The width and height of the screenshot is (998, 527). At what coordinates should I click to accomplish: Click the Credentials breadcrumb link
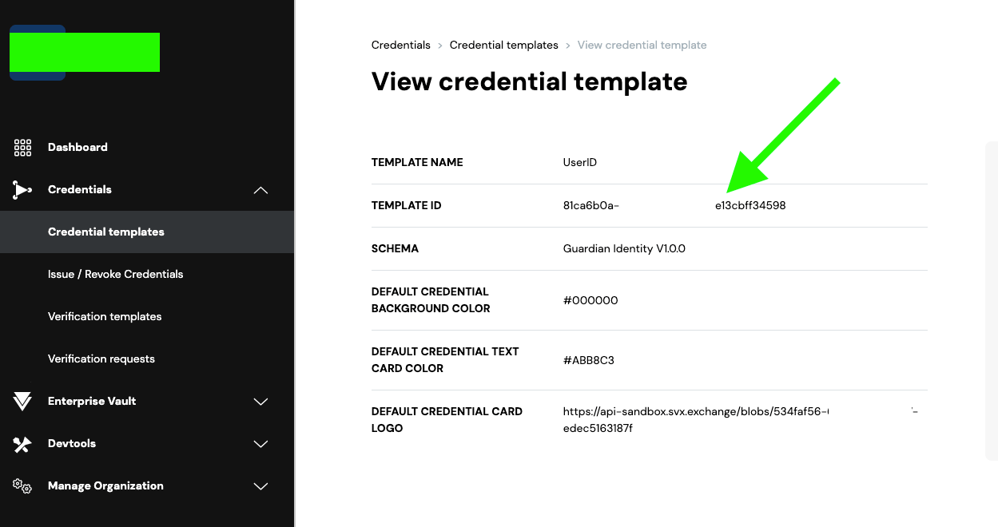401,45
